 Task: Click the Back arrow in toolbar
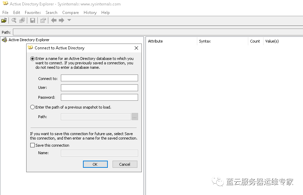pyautogui.click(x=54, y=20)
